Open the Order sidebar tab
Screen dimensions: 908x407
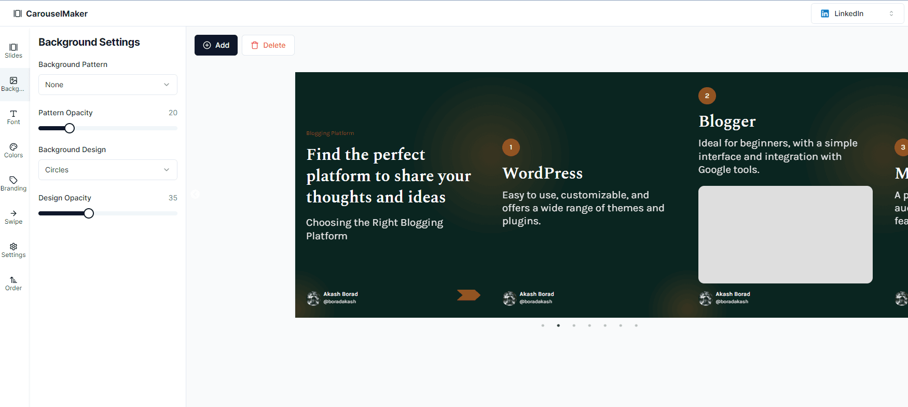coord(13,283)
